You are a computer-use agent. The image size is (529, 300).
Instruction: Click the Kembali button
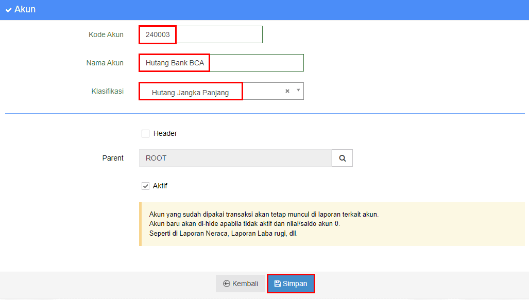(241, 284)
